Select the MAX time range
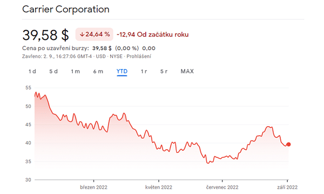324x194 pixels. 187,71
